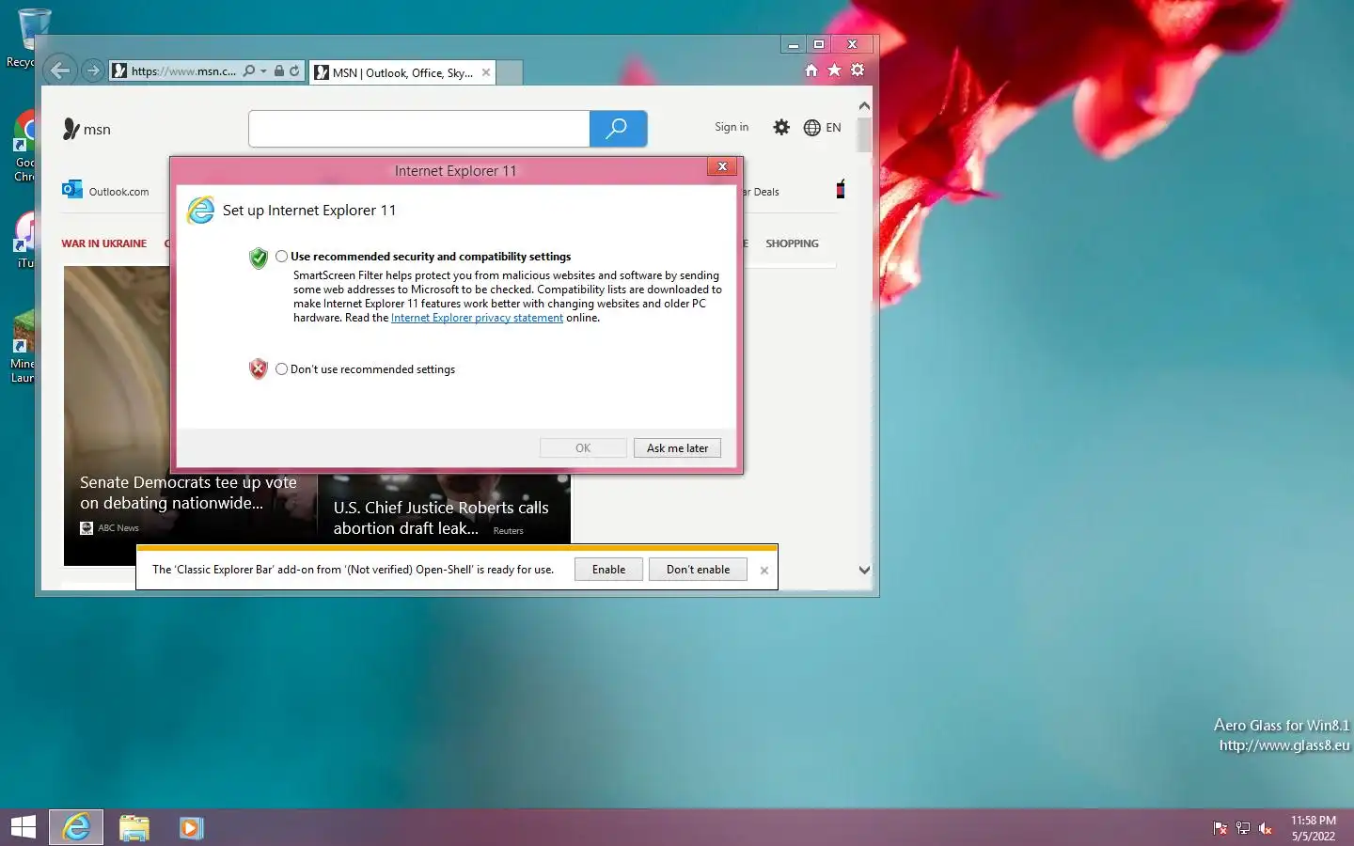Open the address bar dropdown arrow
Image resolution: width=1354 pixels, height=846 pixels.
coord(263,70)
